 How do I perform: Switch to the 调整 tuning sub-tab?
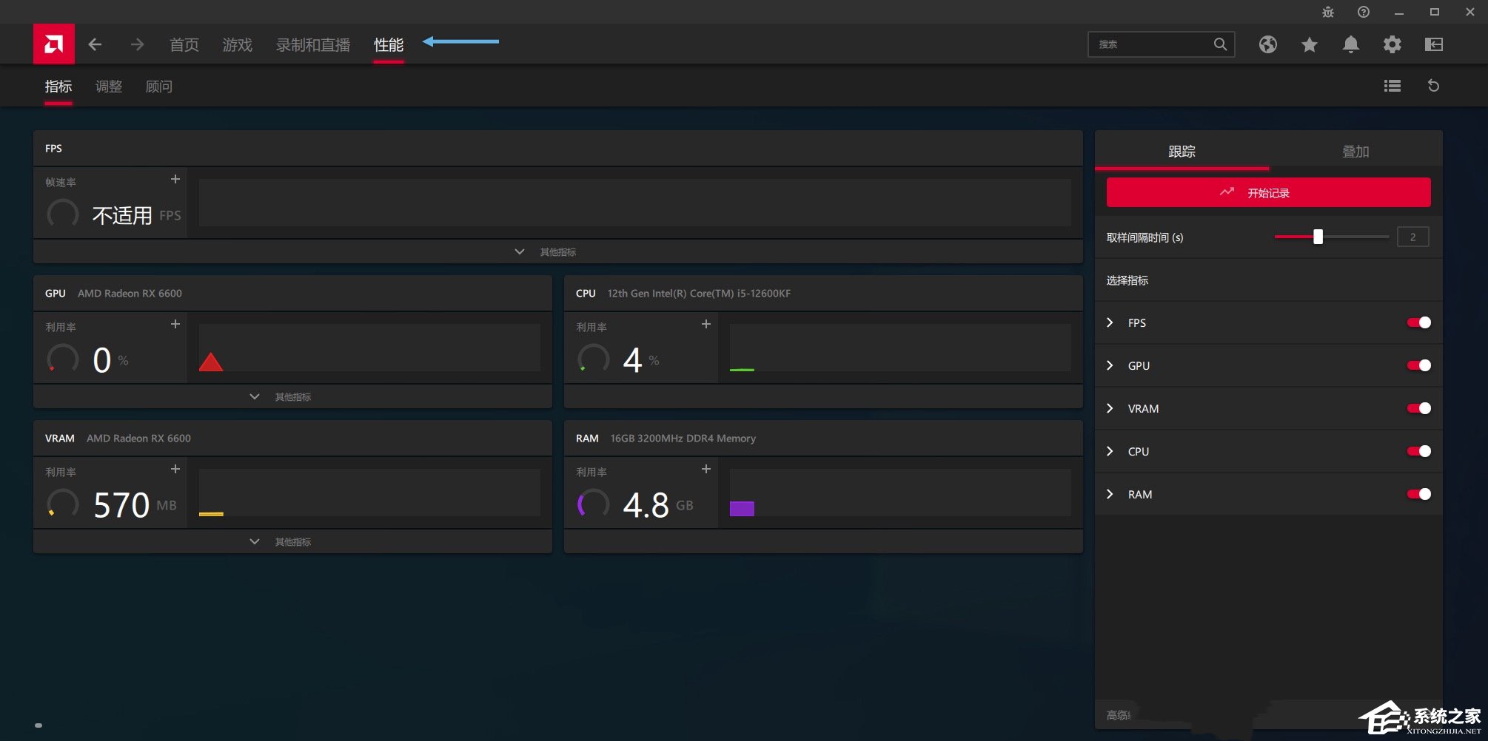click(x=109, y=87)
